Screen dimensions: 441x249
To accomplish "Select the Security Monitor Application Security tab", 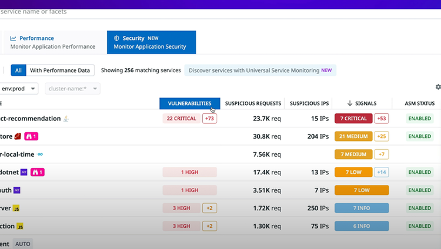I will [151, 42].
